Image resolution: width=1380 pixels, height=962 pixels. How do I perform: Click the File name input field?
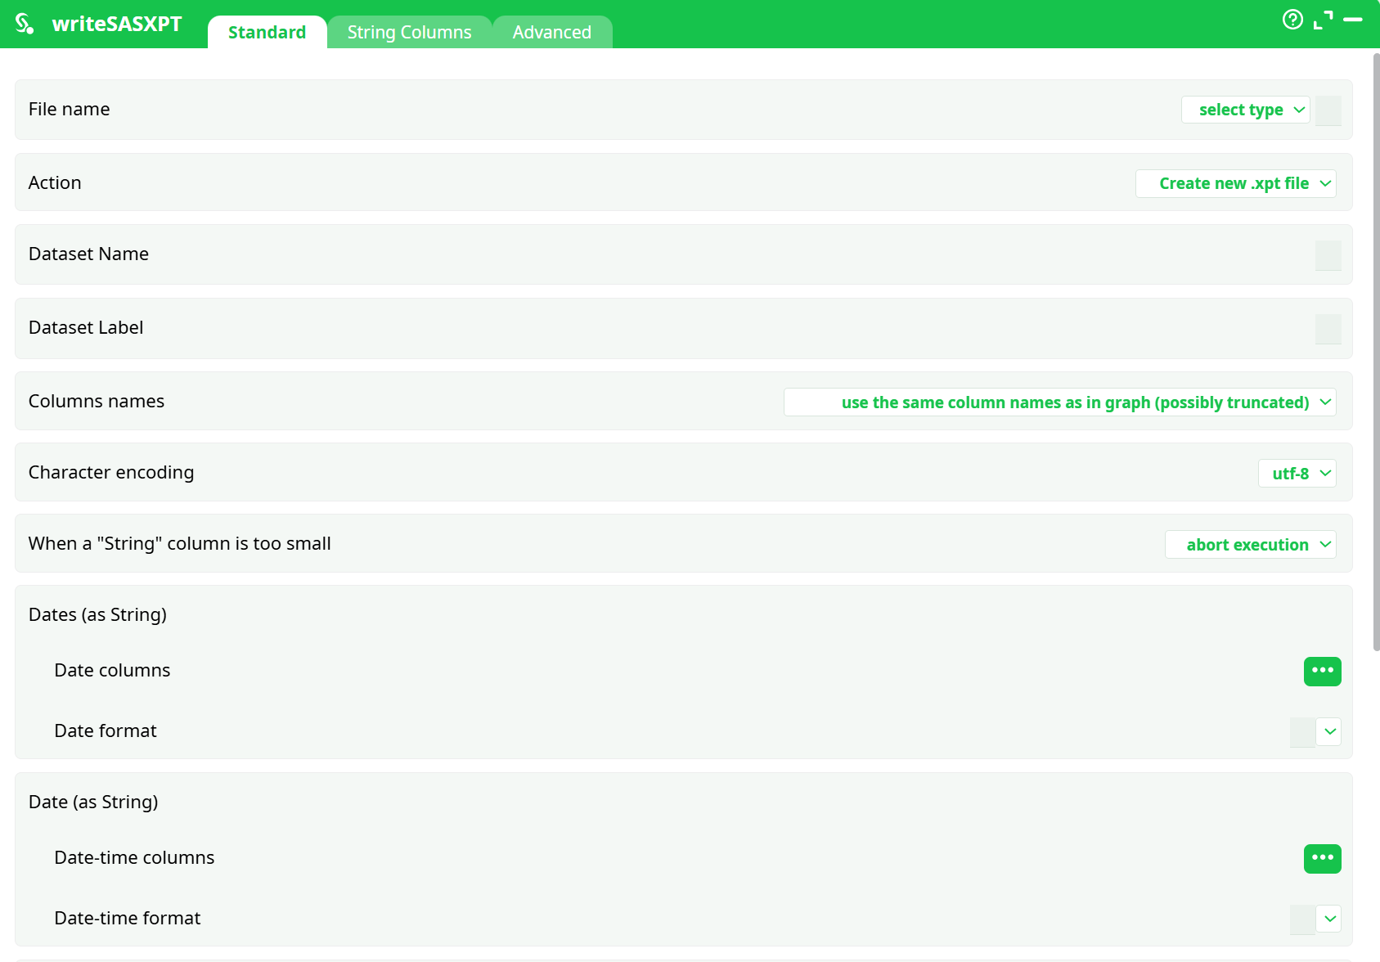click(1328, 110)
